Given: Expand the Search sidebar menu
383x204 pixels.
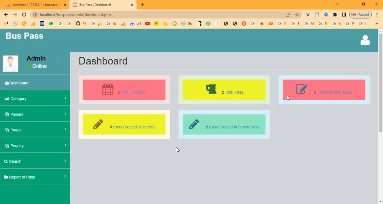Looking at the screenshot, I should pos(35,161).
